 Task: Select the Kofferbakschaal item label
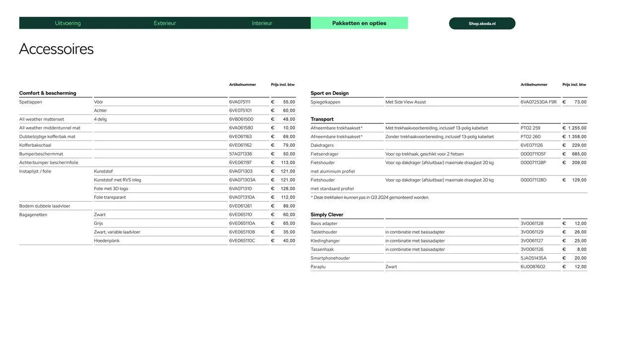35,145
